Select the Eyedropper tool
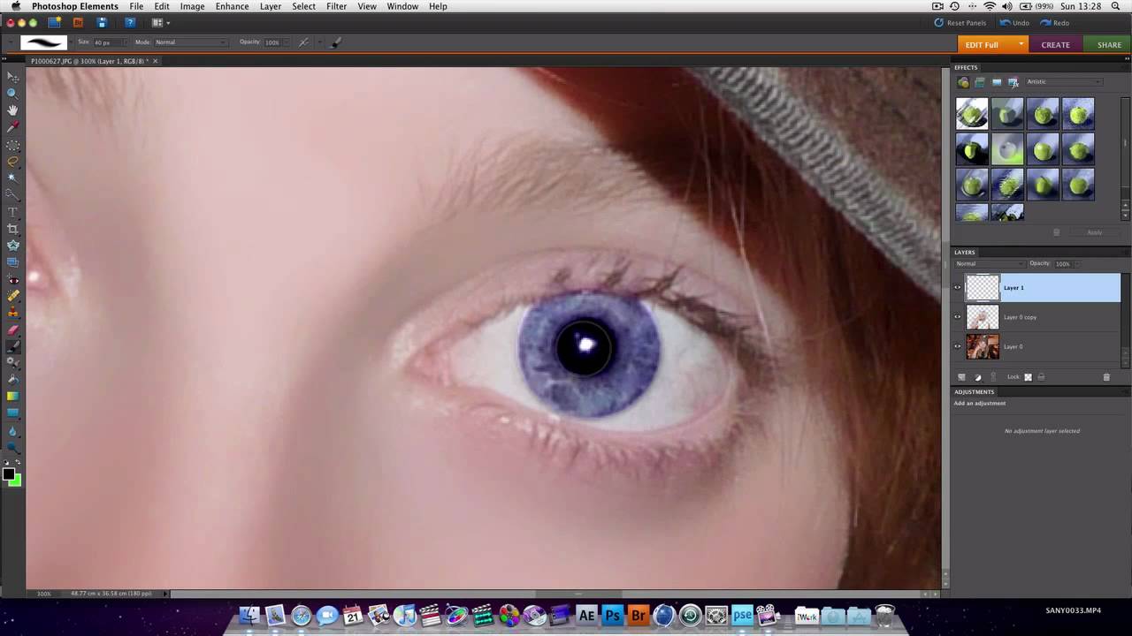 coord(12,127)
